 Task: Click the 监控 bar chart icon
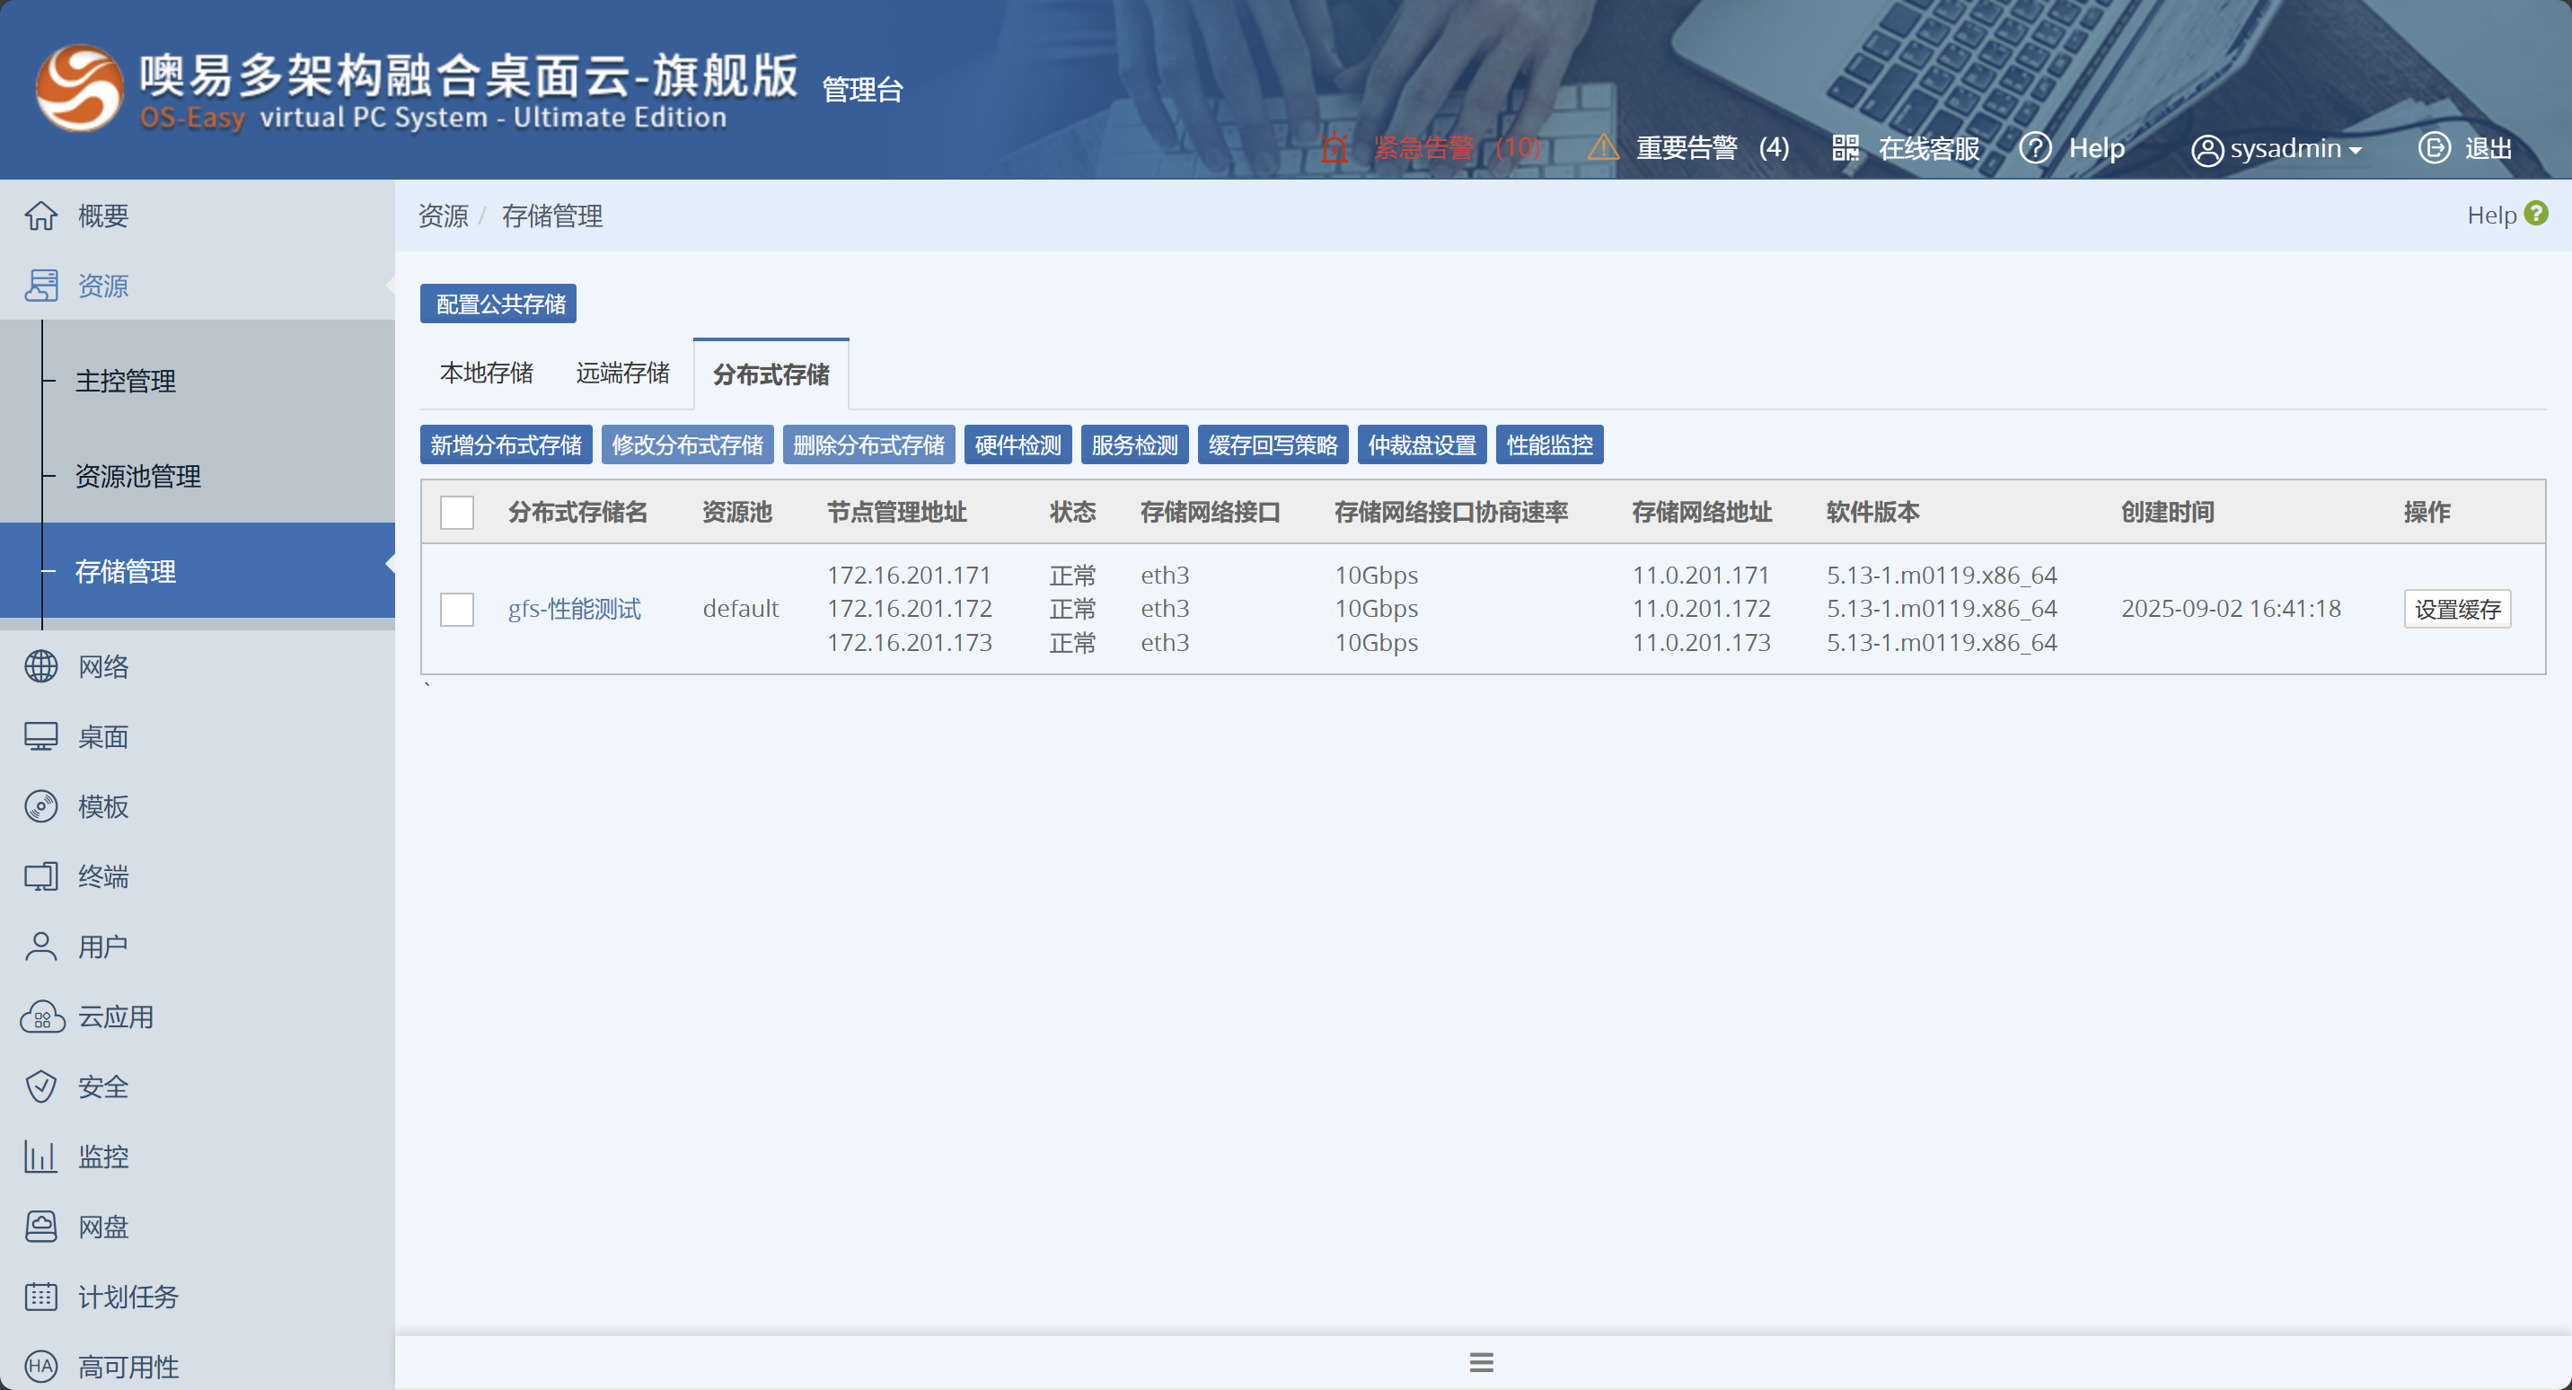point(41,1157)
